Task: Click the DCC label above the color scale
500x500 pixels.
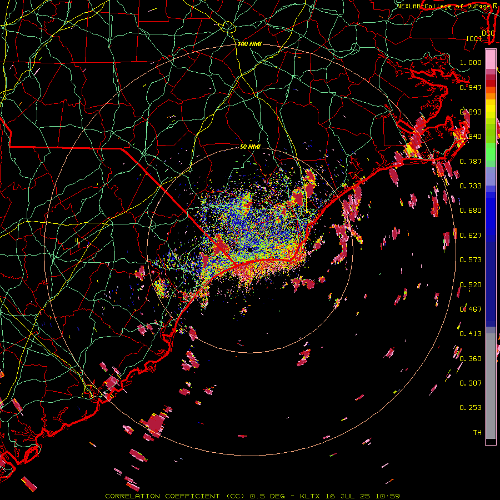Action: 488,33
